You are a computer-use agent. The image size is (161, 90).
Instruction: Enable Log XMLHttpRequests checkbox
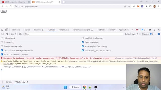point(83,38)
